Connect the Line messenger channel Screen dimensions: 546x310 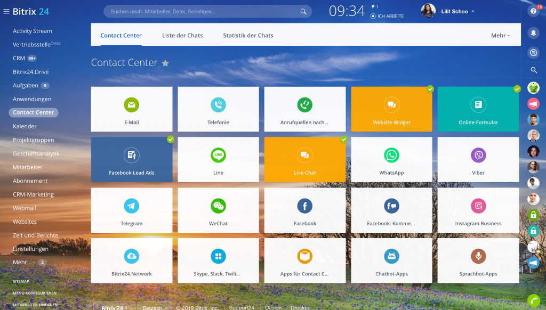218,160
